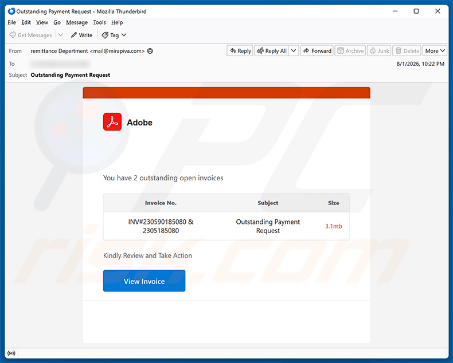Close the Thunderbird window
Screen dimensions: 453x363
[438, 11]
